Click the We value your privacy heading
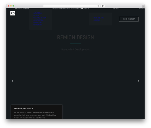 click(x=23, y=108)
